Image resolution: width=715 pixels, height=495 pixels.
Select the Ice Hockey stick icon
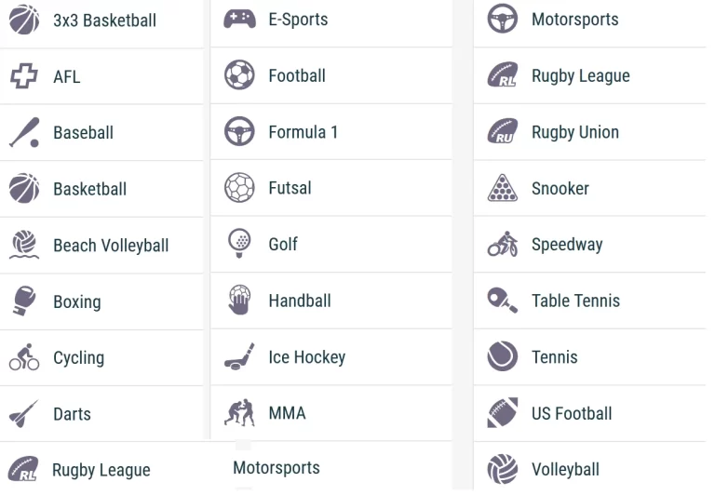click(239, 356)
